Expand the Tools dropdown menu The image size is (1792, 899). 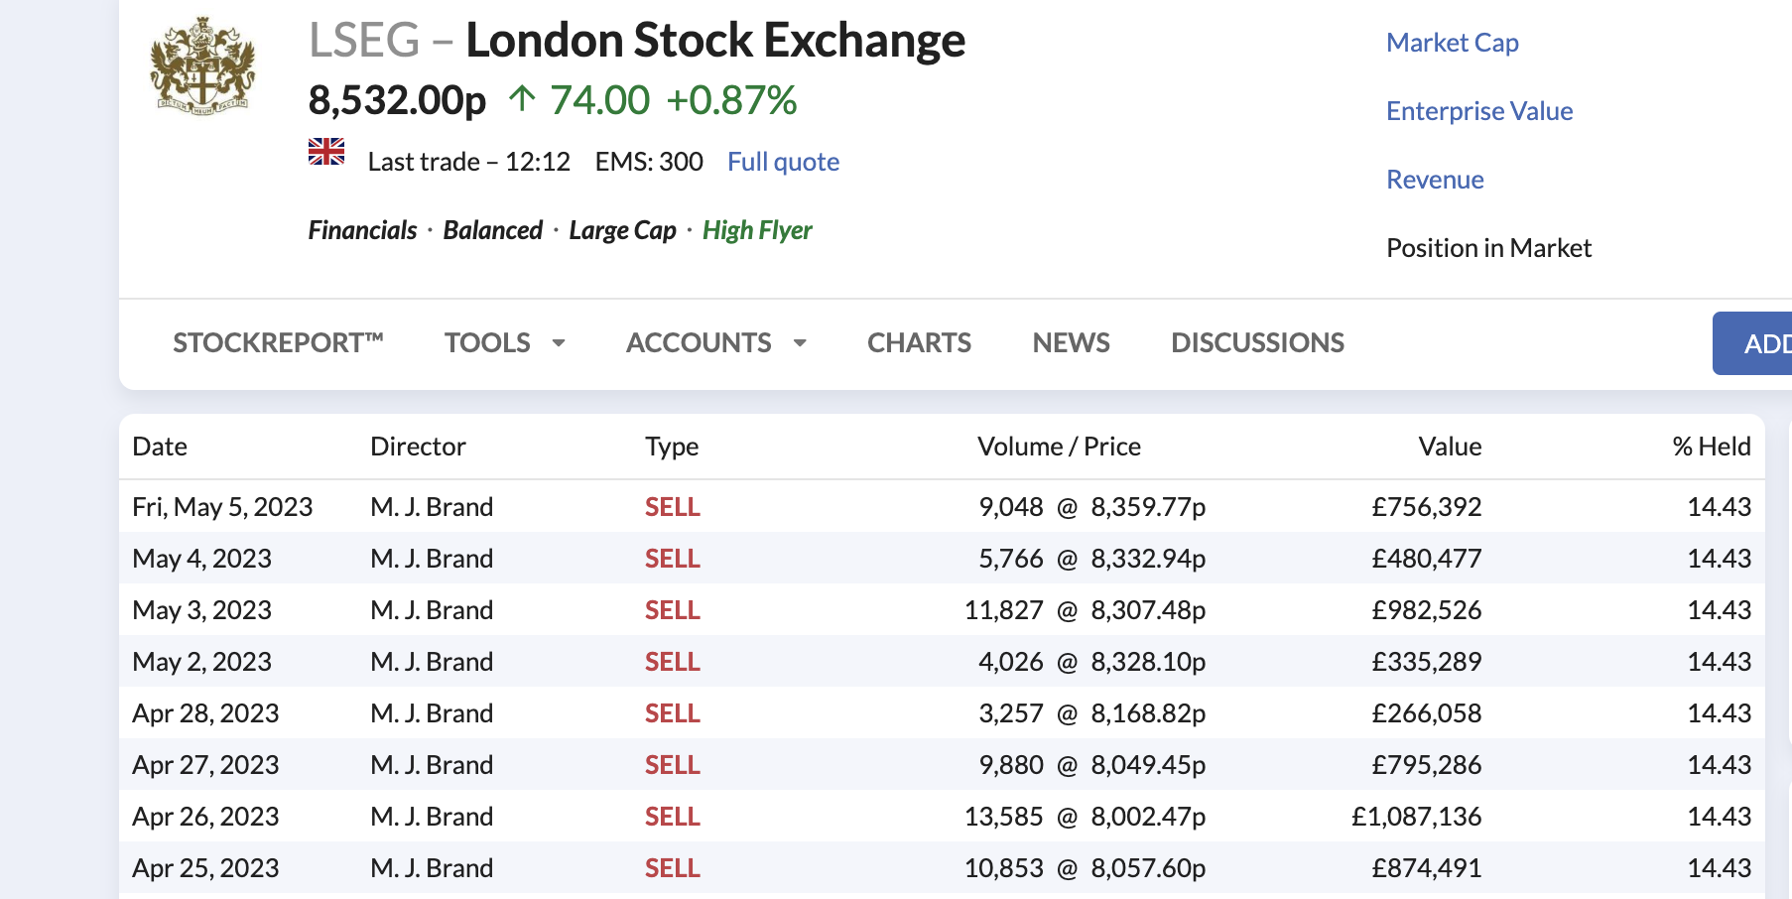click(x=505, y=342)
